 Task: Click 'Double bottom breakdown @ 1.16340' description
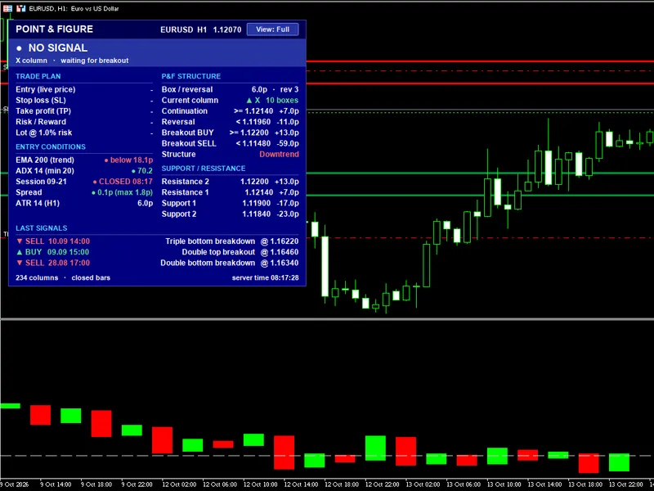[x=230, y=263]
